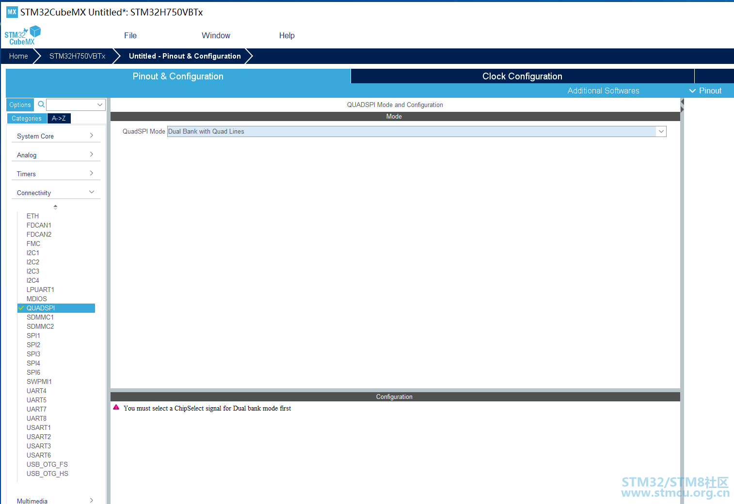This screenshot has height=504, width=734.
Task: Click the search magnifier icon
Action: pyautogui.click(x=41, y=104)
